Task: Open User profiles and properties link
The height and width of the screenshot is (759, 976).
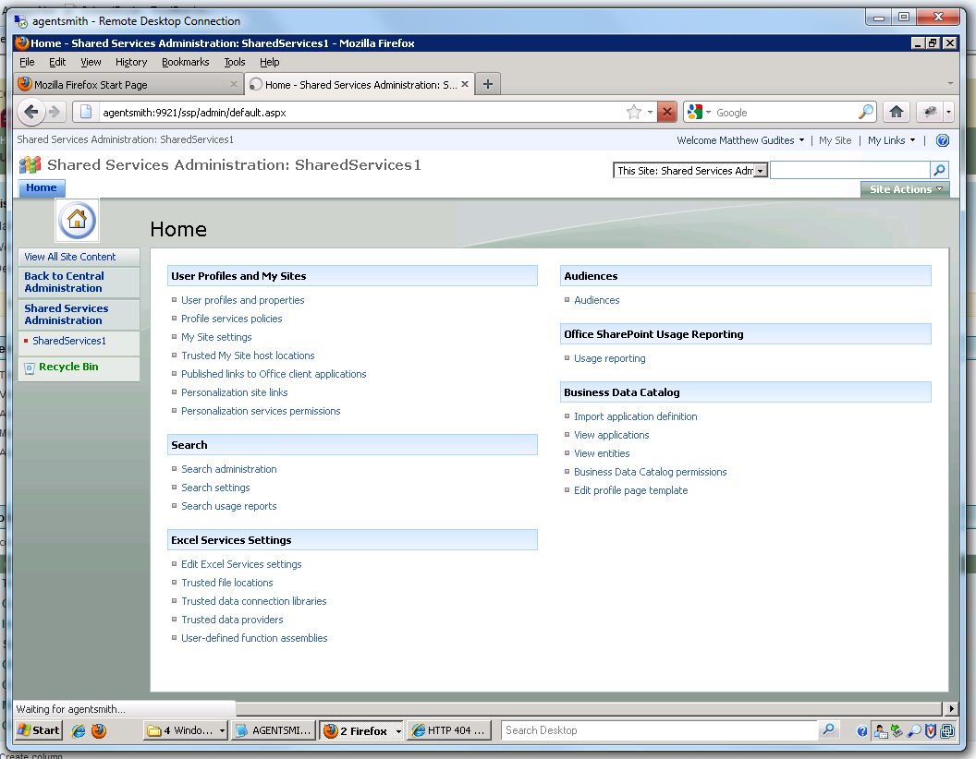Action: point(242,300)
